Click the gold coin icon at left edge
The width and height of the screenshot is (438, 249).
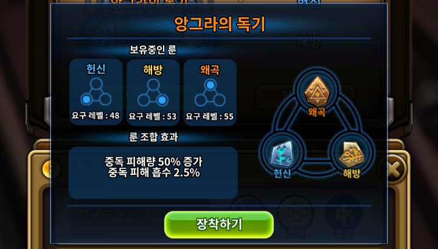(x=51, y=169)
